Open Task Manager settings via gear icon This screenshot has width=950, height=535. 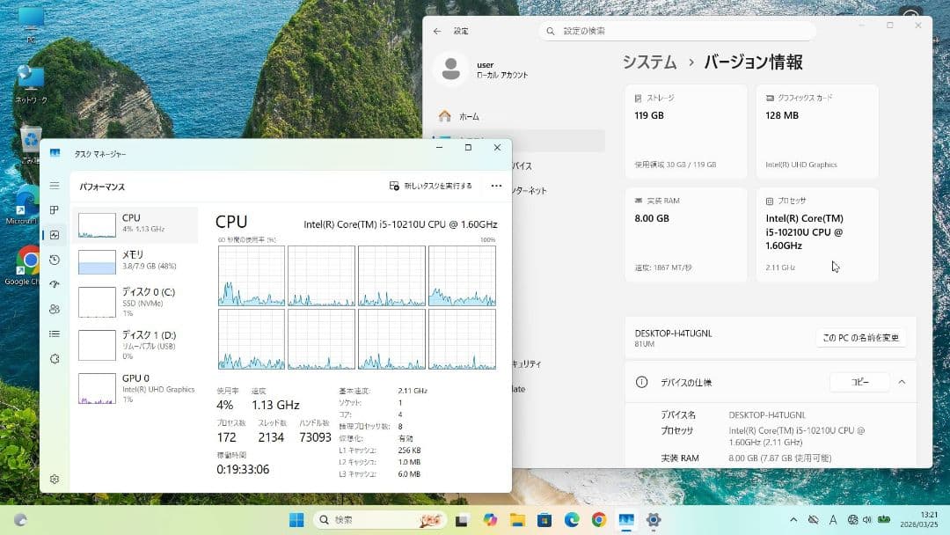[54, 479]
